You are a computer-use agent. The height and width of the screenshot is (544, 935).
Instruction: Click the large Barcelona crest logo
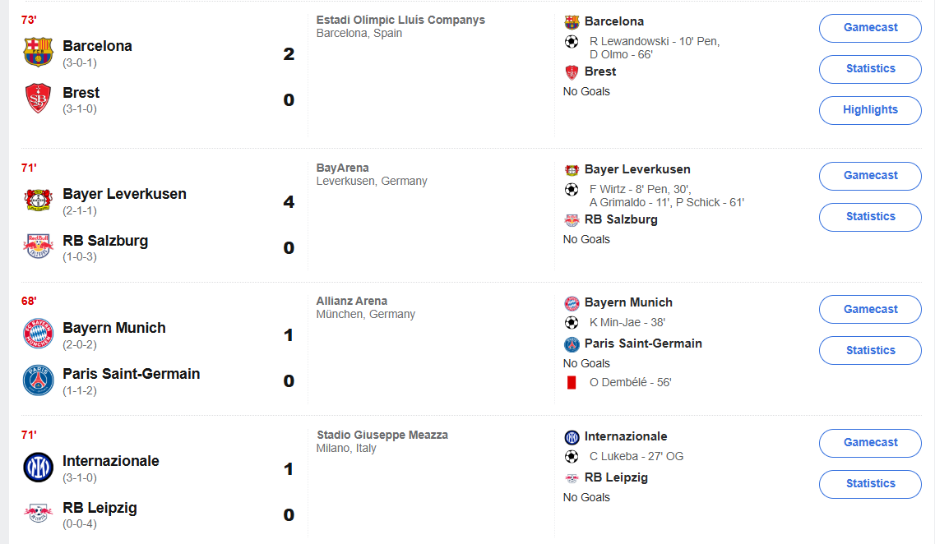(x=39, y=53)
